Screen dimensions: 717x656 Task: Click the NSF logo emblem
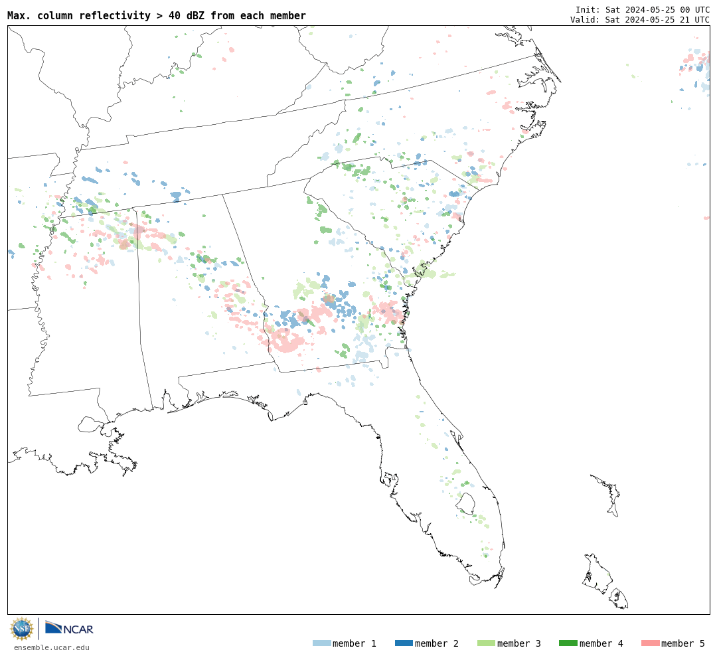(x=22, y=629)
